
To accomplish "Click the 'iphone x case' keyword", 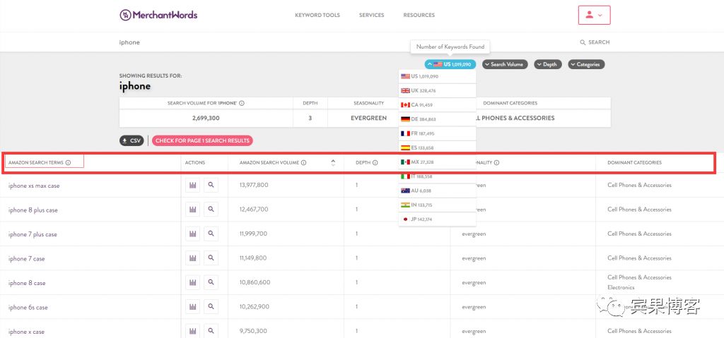I will pos(26,332).
